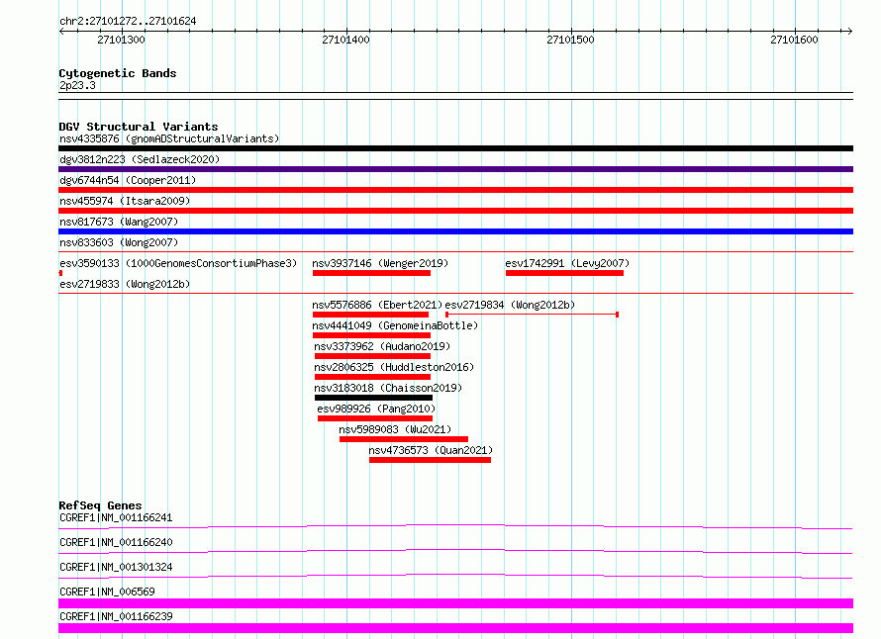The image size is (881, 639).
Task: Click the black nsv4335876 variant bar
Action: pyautogui.click(x=455, y=148)
